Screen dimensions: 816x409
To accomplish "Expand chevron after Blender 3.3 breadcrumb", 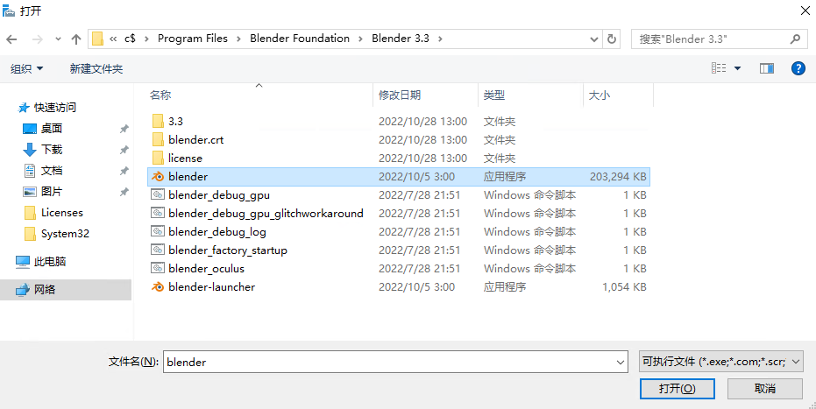I will [x=440, y=39].
